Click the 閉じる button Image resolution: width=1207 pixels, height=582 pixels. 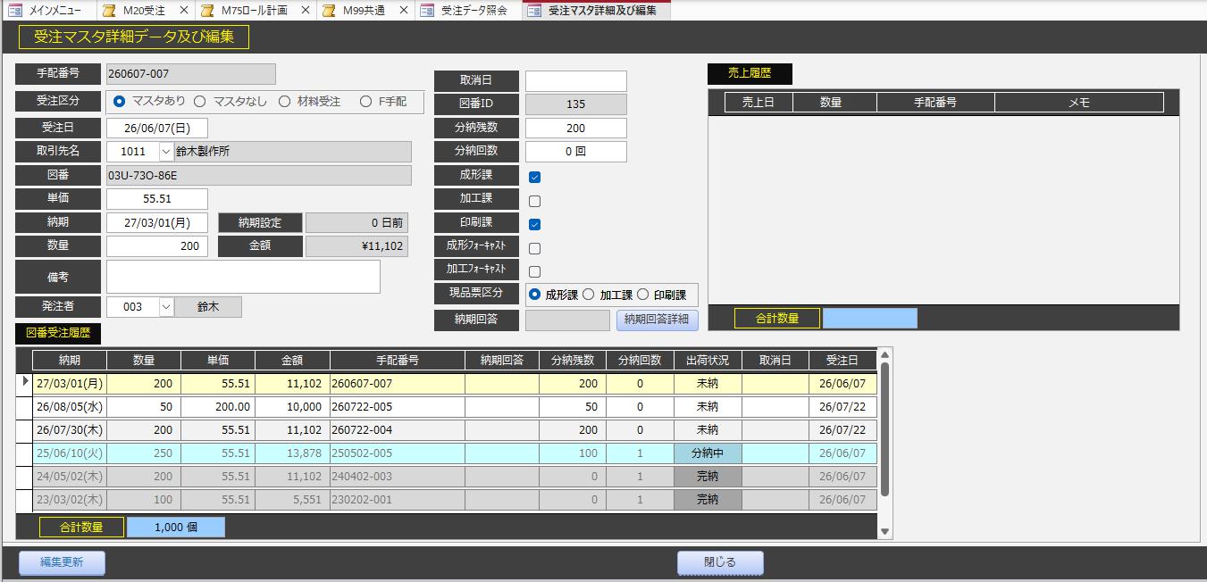tap(720, 562)
